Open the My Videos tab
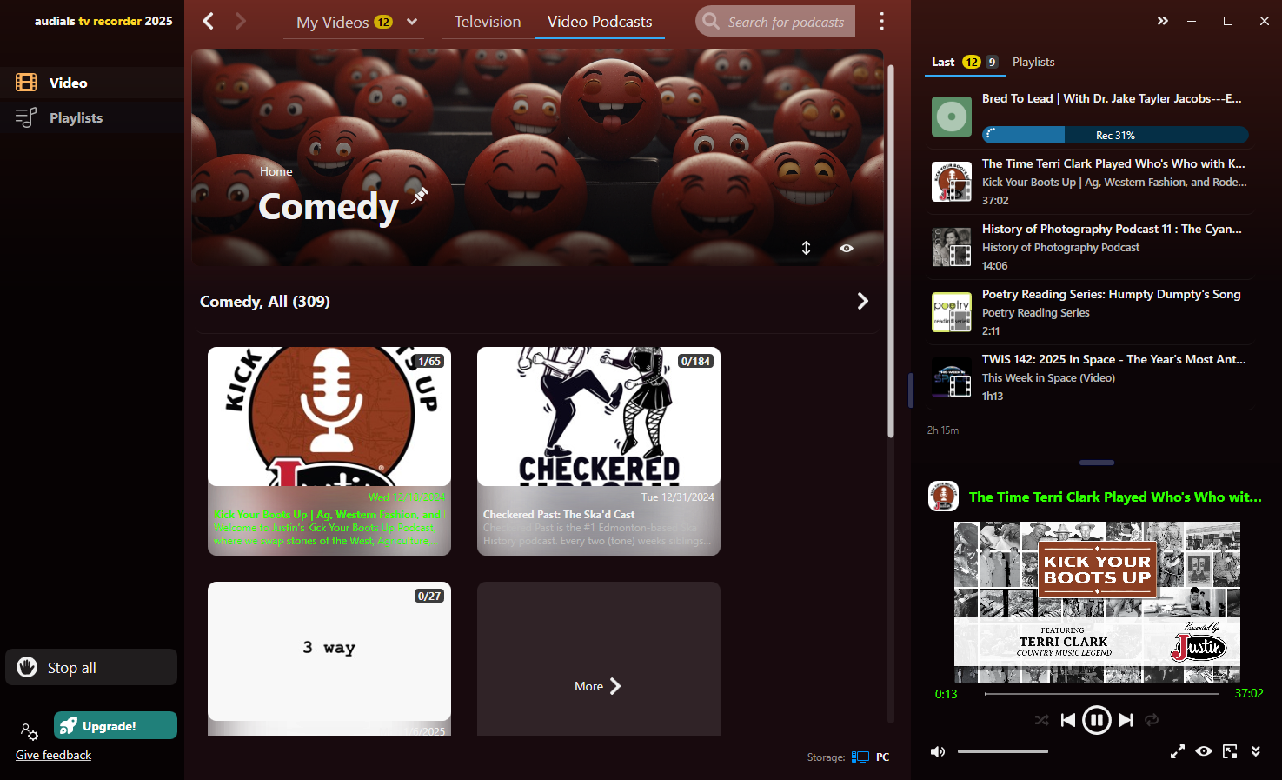Image resolution: width=1282 pixels, height=780 pixels. tap(333, 23)
